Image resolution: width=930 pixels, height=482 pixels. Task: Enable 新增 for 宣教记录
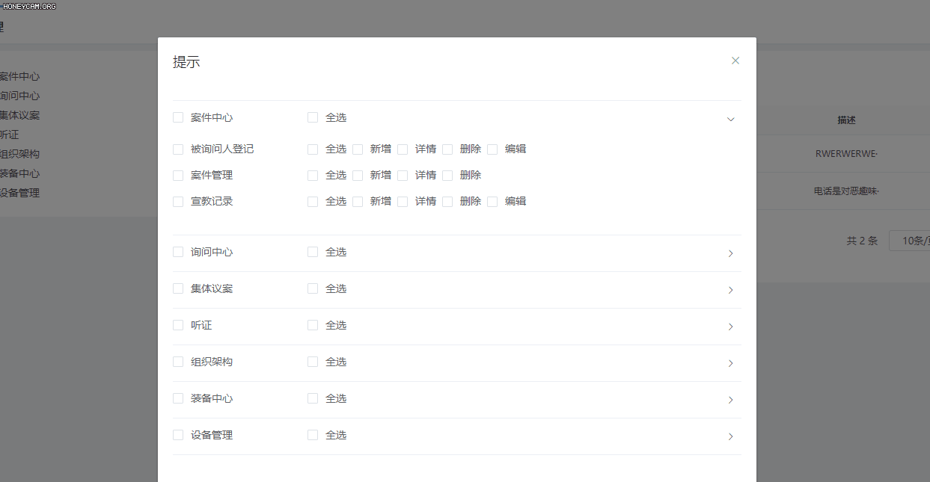358,201
